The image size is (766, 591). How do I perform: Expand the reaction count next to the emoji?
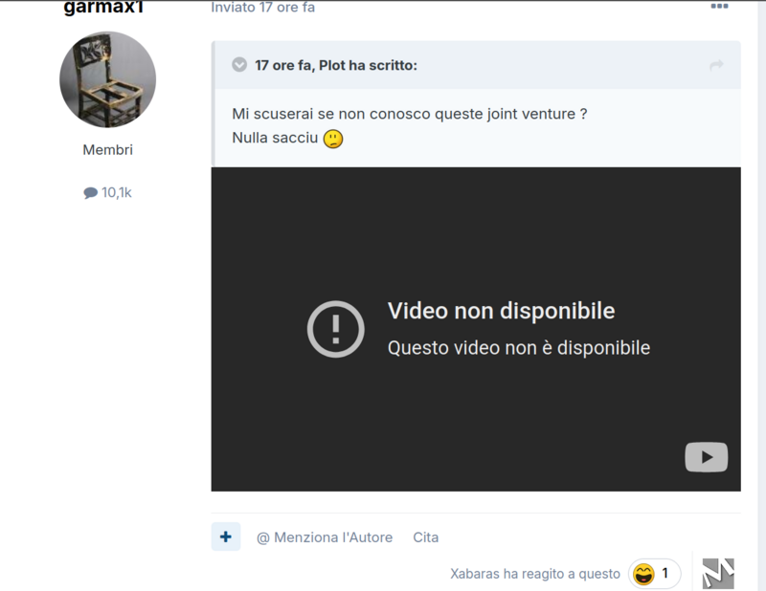coord(663,573)
